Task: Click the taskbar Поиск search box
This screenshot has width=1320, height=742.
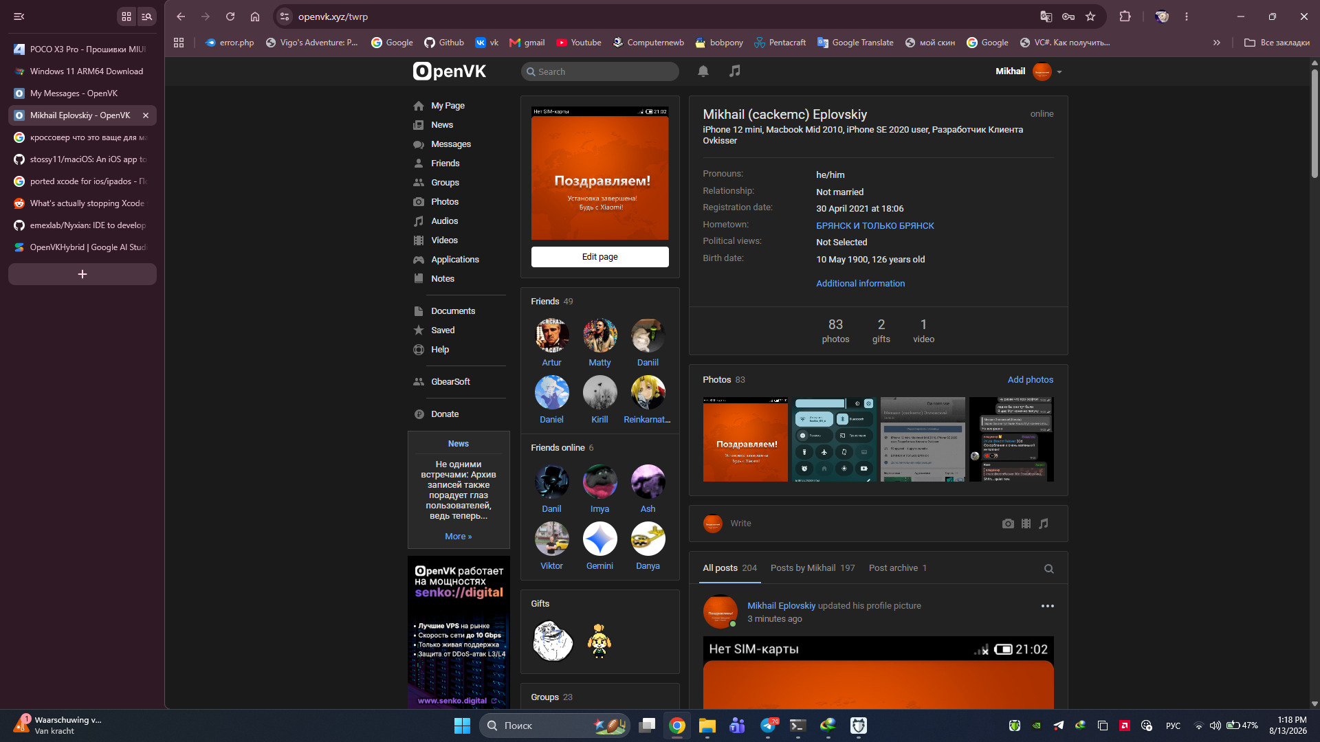Action: pos(554,726)
